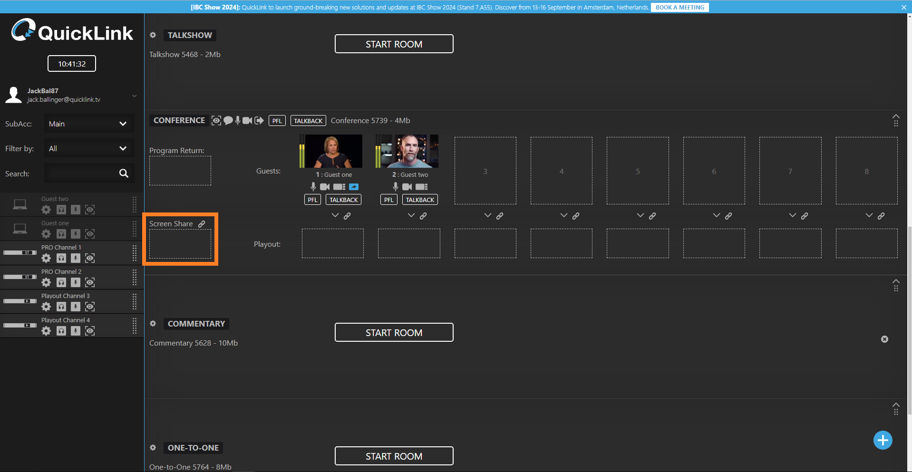Click the Search input field

click(81, 173)
